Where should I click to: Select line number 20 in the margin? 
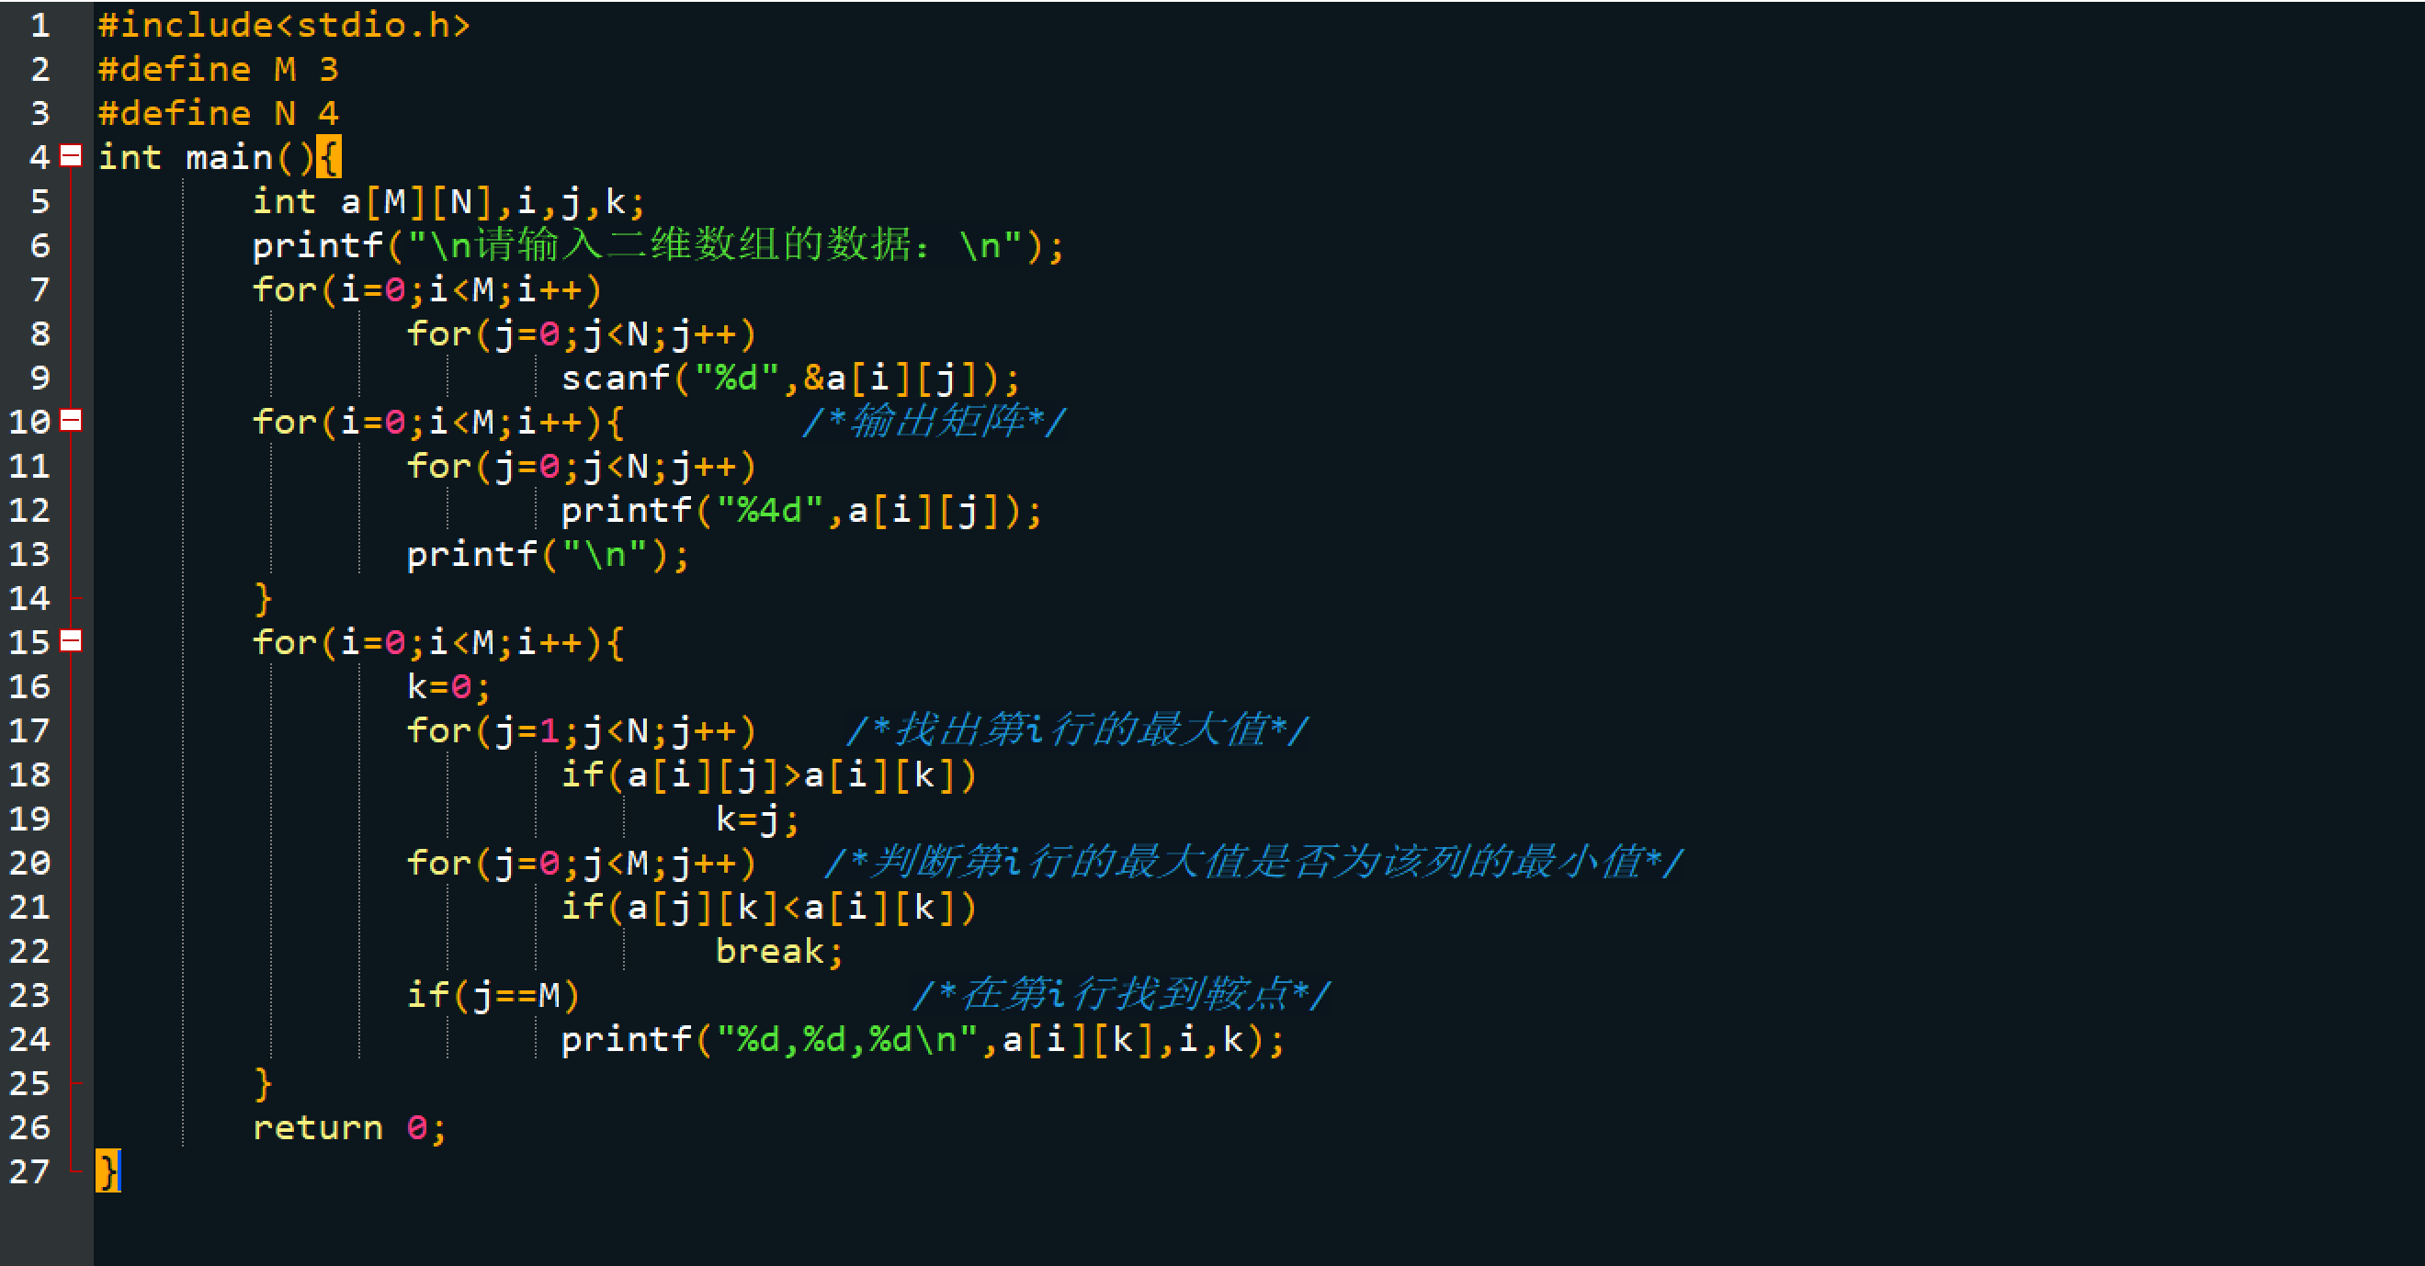29,863
